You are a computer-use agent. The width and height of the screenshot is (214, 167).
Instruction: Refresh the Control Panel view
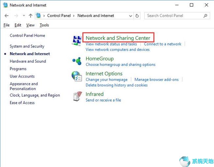coord(137,16)
